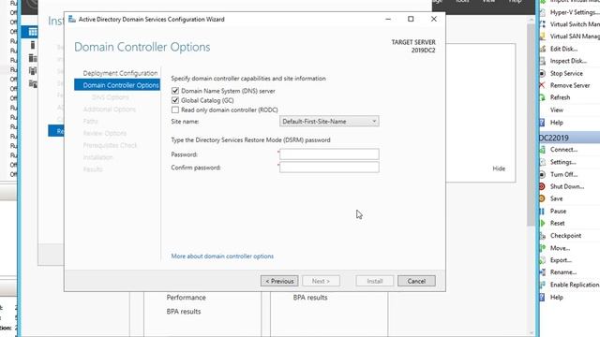
Task: Open Hyper-V Settings action
Action: click(575, 12)
